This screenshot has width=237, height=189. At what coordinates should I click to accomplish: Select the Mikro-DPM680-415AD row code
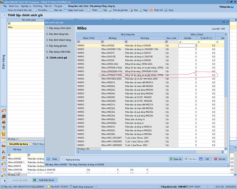click(x=111, y=75)
